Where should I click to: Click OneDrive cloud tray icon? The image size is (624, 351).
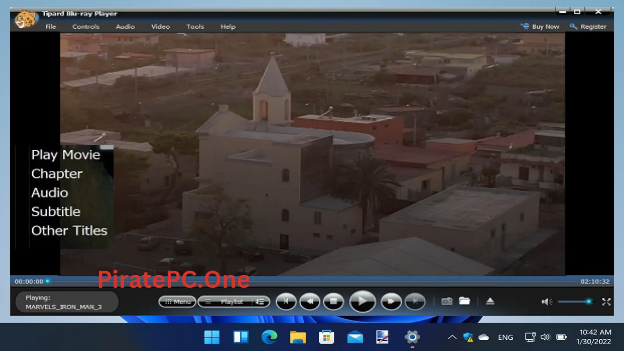coord(484,337)
